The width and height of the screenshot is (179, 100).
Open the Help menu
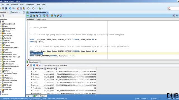[44, 4]
